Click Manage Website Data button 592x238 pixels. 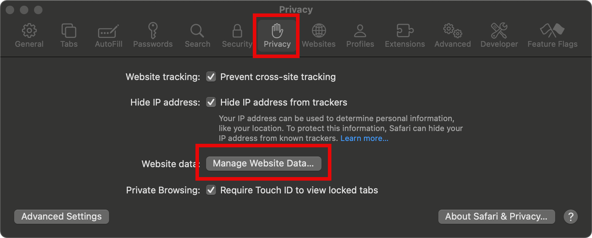click(263, 163)
